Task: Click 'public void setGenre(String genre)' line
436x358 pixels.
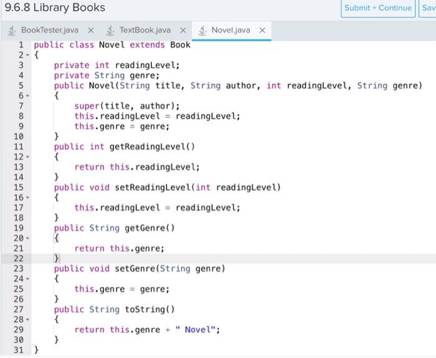Action: click(140, 269)
